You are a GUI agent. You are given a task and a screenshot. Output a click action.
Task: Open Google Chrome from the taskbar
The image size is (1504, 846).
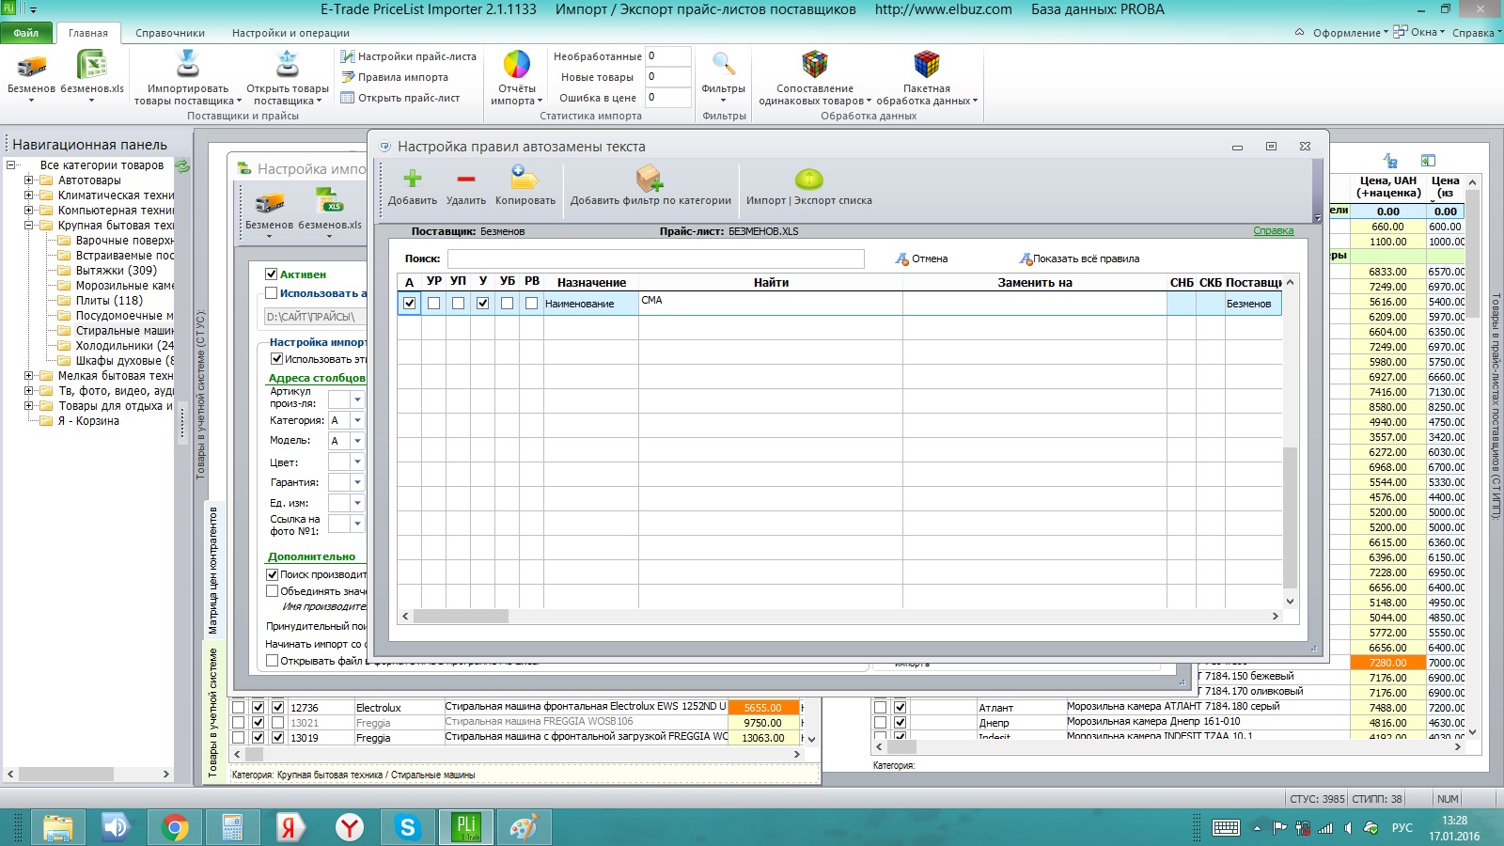click(174, 827)
